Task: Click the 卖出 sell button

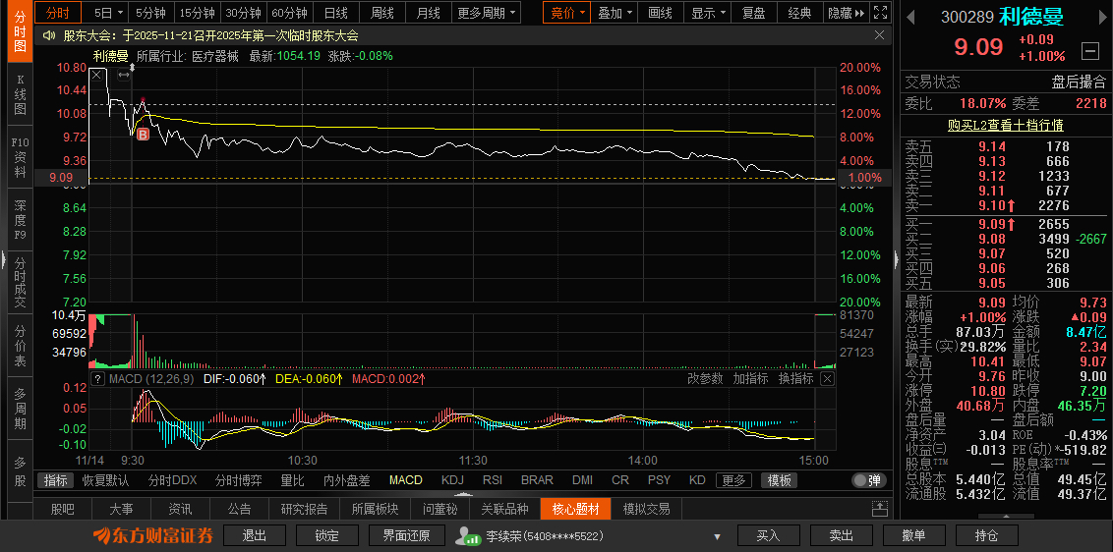Action: [x=841, y=535]
